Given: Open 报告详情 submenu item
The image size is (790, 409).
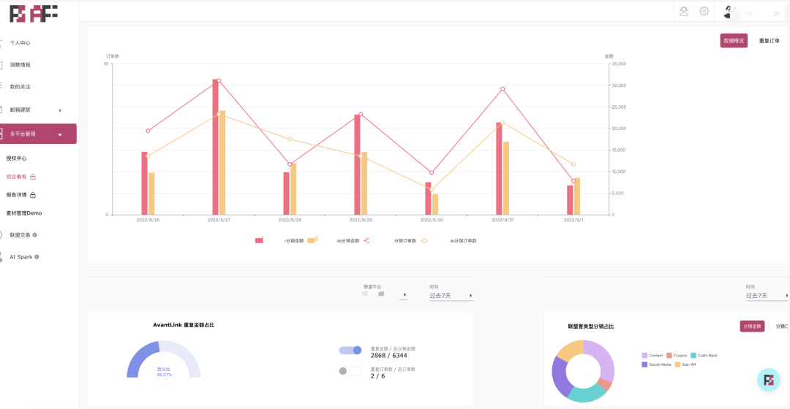Looking at the screenshot, I should coord(17,195).
